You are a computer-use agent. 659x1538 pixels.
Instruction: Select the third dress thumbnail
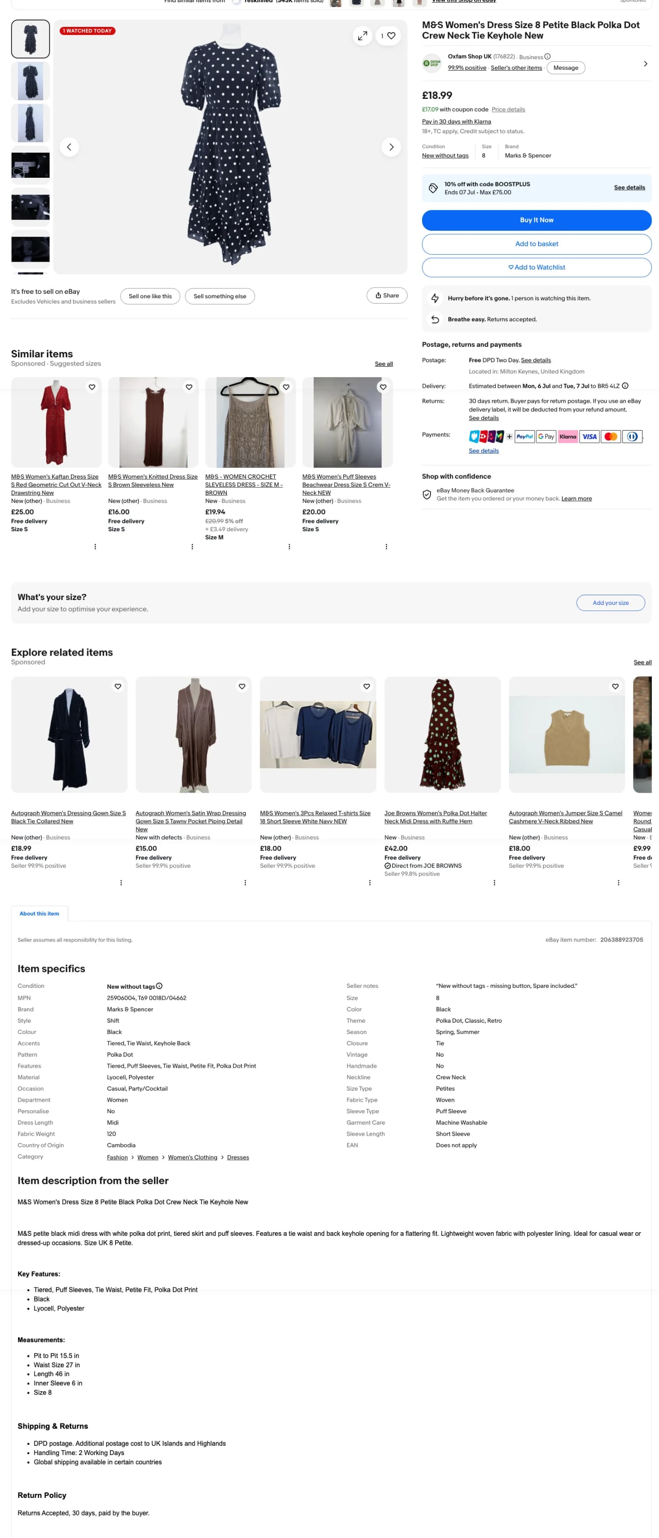click(x=30, y=123)
